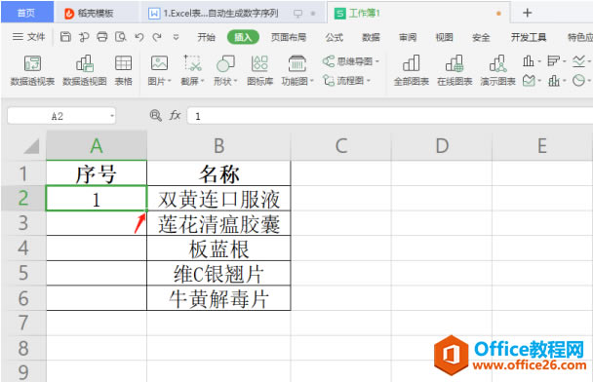Expand the 图片 picture dropdown
The height and width of the screenshot is (382, 593).
(x=169, y=81)
